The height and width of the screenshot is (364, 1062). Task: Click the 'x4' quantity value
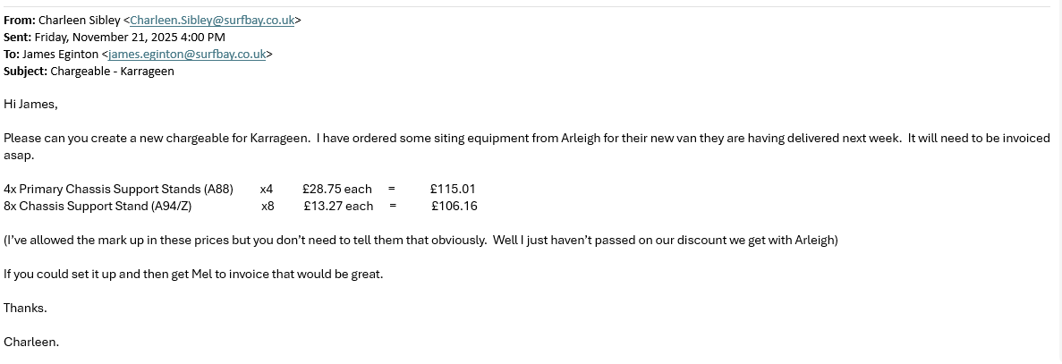267,189
